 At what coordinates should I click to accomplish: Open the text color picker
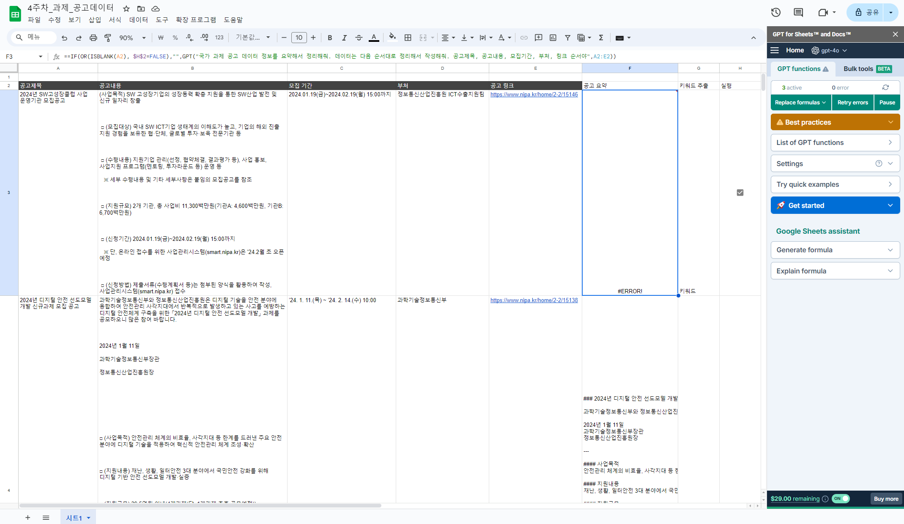point(374,38)
